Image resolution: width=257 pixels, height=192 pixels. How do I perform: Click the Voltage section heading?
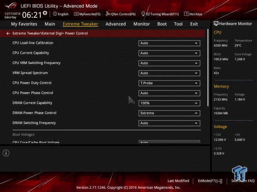tap(220, 126)
